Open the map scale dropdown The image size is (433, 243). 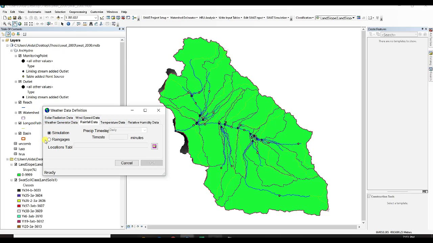[96, 18]
